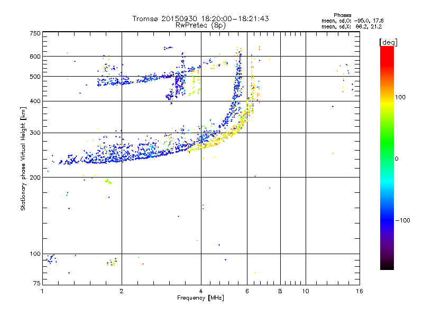This screenshot has width=423, height=317.
Task: Click the colorbar tick label '100'
Action: 400,97
